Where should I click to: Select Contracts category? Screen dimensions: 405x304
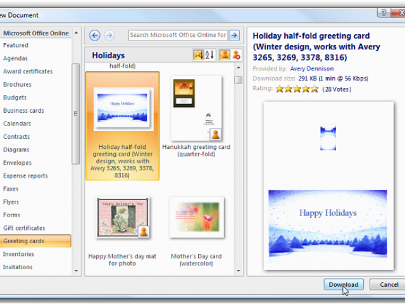point(16,137)
